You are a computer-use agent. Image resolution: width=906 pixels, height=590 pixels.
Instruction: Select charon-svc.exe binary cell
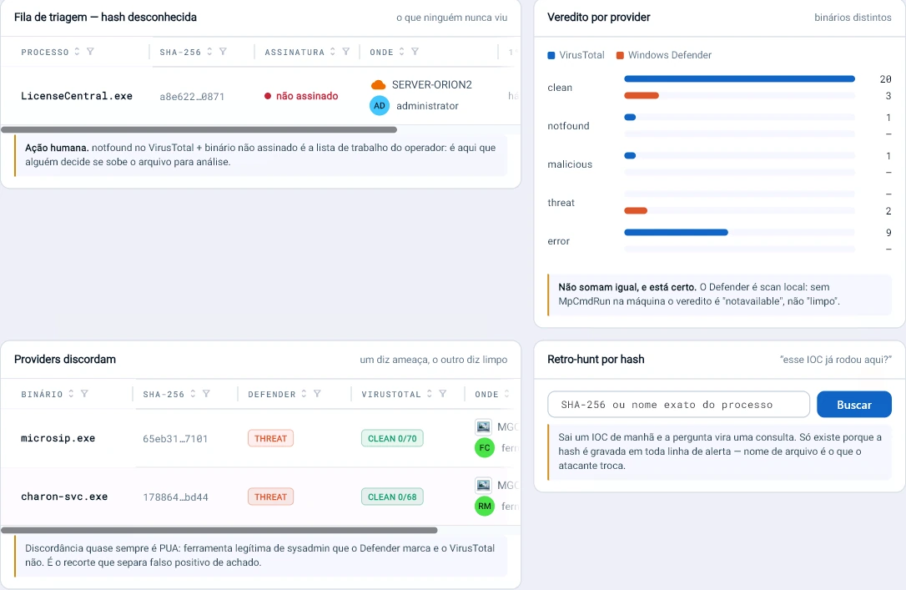pyautogui.click(x=64, y=497)
